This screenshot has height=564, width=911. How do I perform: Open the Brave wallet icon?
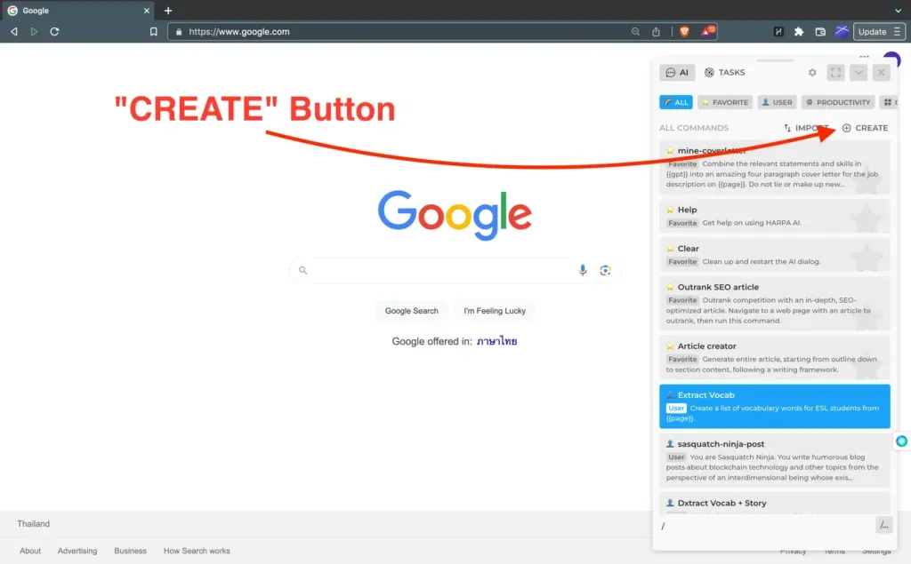tap(820, 32)
